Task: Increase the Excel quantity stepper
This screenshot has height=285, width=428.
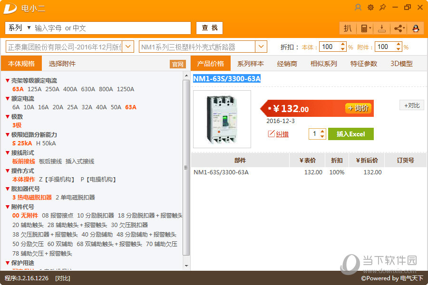Action: [322, 132]
